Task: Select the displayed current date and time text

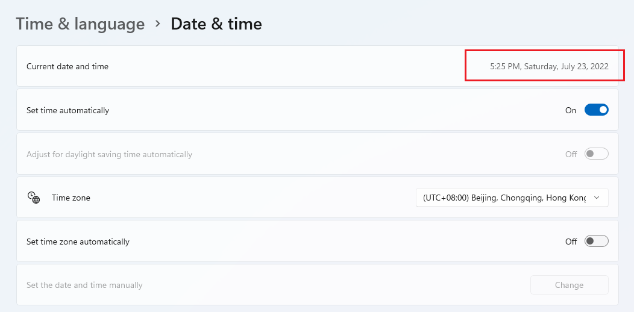Action: point(549,66)
